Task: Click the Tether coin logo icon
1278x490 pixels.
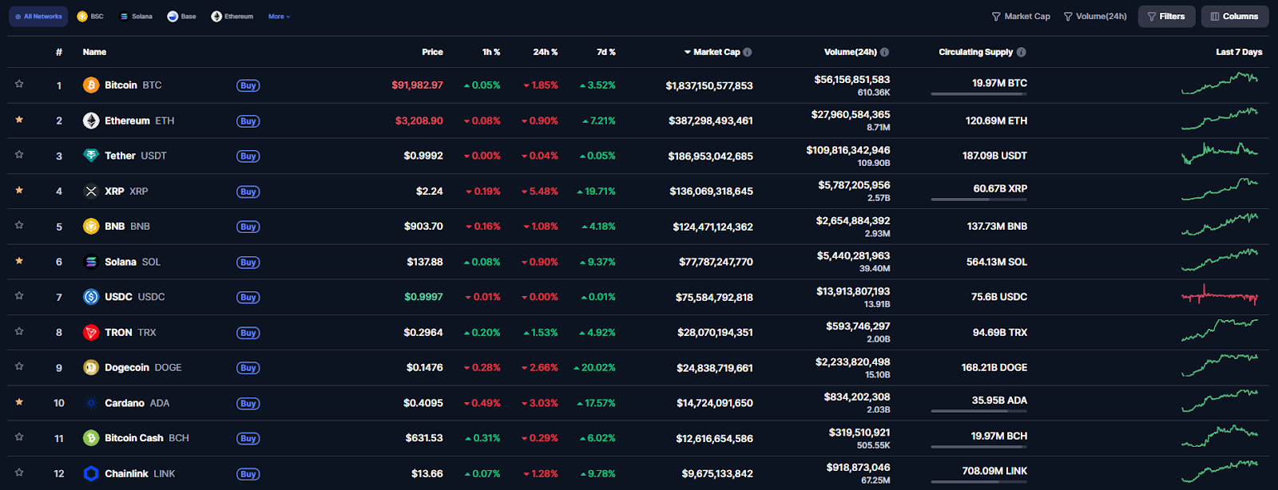Action: point(91,156)
